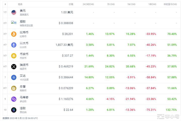The image size is (181, 121).
Task: Sort by the 1年CHG column header
Action: coord(152,4)
